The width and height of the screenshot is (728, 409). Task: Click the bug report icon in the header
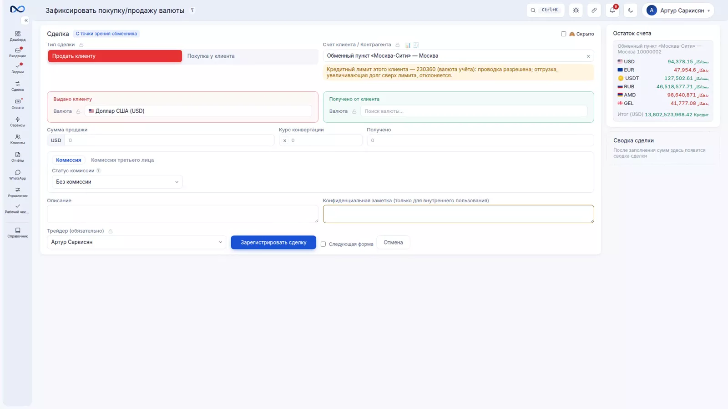[576, 10]
